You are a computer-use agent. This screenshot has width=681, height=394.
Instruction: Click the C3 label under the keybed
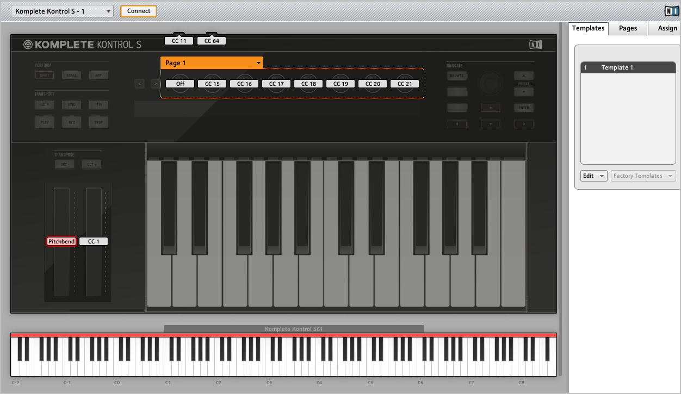269,383
